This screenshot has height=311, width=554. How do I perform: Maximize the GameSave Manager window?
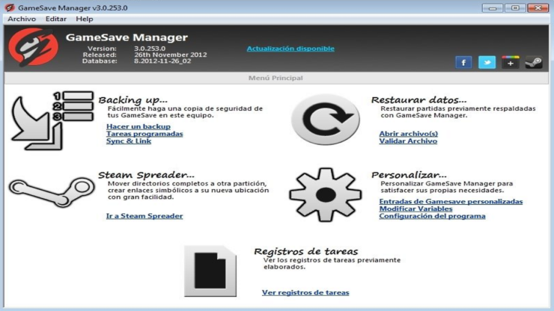[x=515, y=7]
